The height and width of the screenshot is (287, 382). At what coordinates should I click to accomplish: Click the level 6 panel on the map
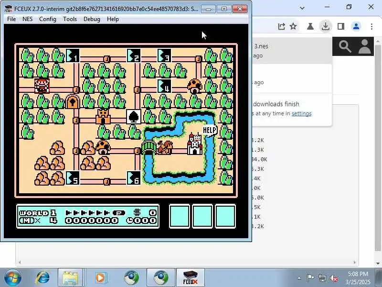click(x=134, y=178)
